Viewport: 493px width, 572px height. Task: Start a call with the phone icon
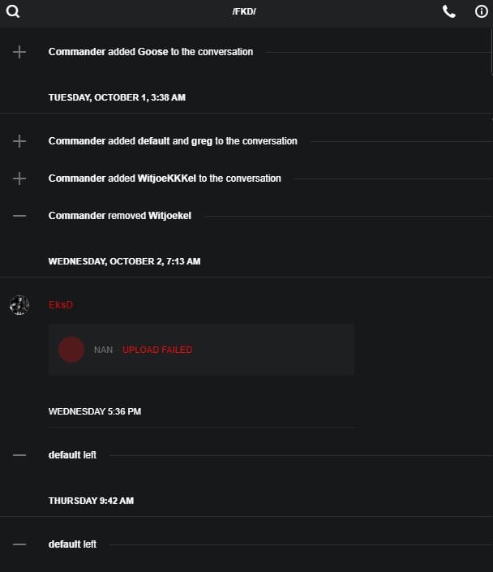click(x=449, y=11)
